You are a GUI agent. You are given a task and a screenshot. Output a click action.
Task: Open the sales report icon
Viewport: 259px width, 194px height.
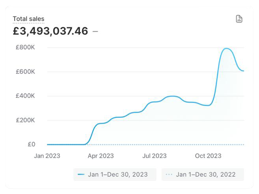(239, 19)
